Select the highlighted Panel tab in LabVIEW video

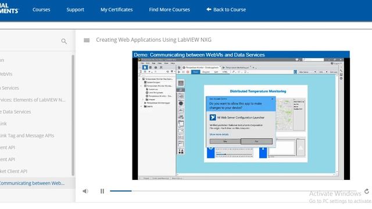pos(195,72)
